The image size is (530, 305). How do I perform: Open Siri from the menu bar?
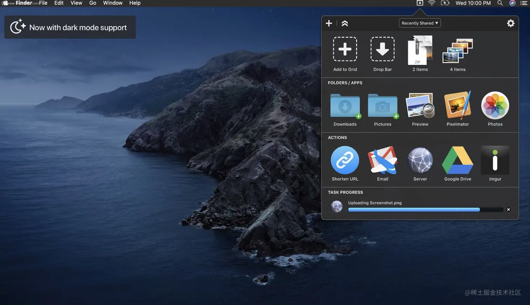[512, 3]
